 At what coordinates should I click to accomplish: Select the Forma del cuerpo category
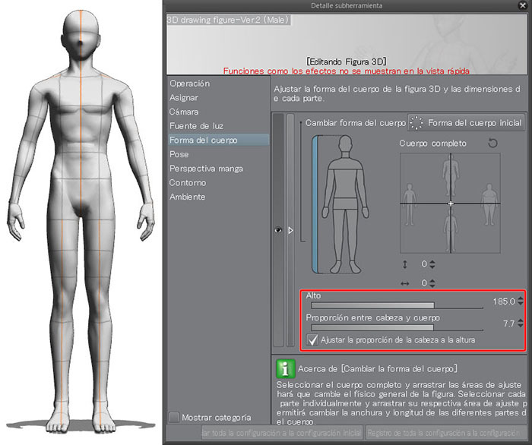click(219, 140)
